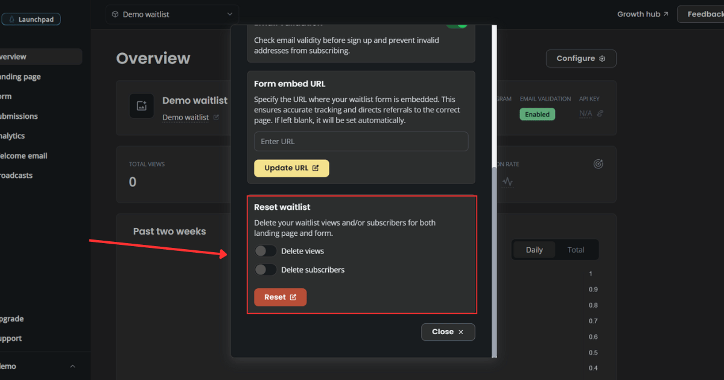This screenshot has height=380, width=724.
Task: Click the Enter URL input field
Action: pyautogui.click(x=361, y=141)
